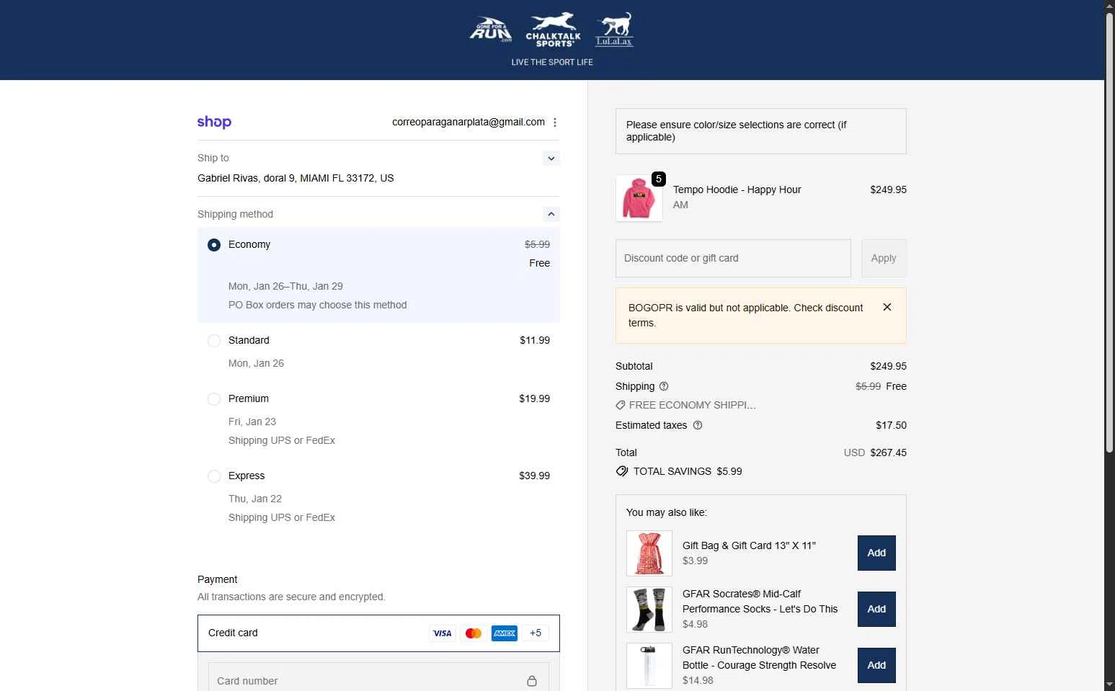
Task: Add Gift Bag & Gift Card to order
Action: click(x=876, y=553)
